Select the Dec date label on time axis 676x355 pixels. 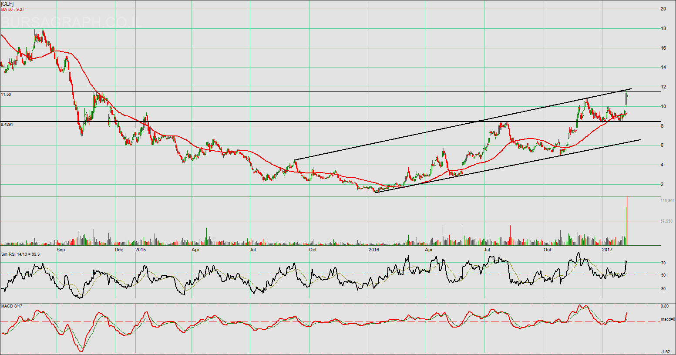point(119,250)
